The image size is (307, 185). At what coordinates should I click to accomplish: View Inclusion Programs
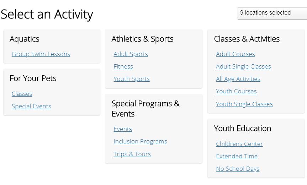[141, 141]
